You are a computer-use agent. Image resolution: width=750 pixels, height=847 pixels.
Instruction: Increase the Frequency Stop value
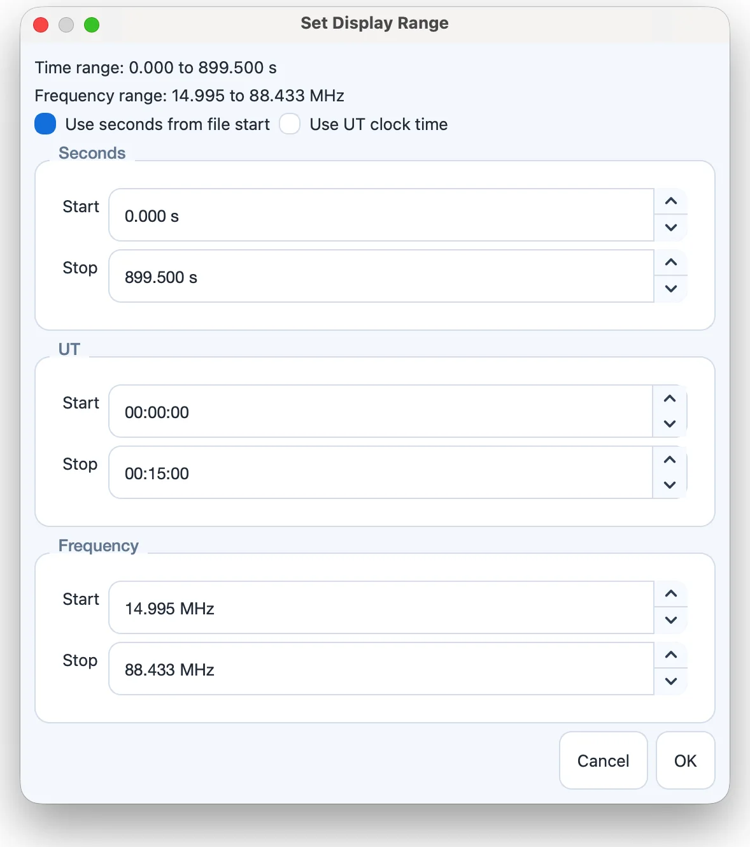coord(670,655)
